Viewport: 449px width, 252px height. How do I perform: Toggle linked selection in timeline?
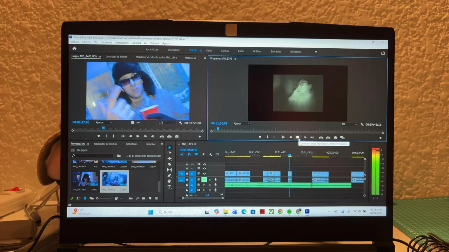point(196,154)
